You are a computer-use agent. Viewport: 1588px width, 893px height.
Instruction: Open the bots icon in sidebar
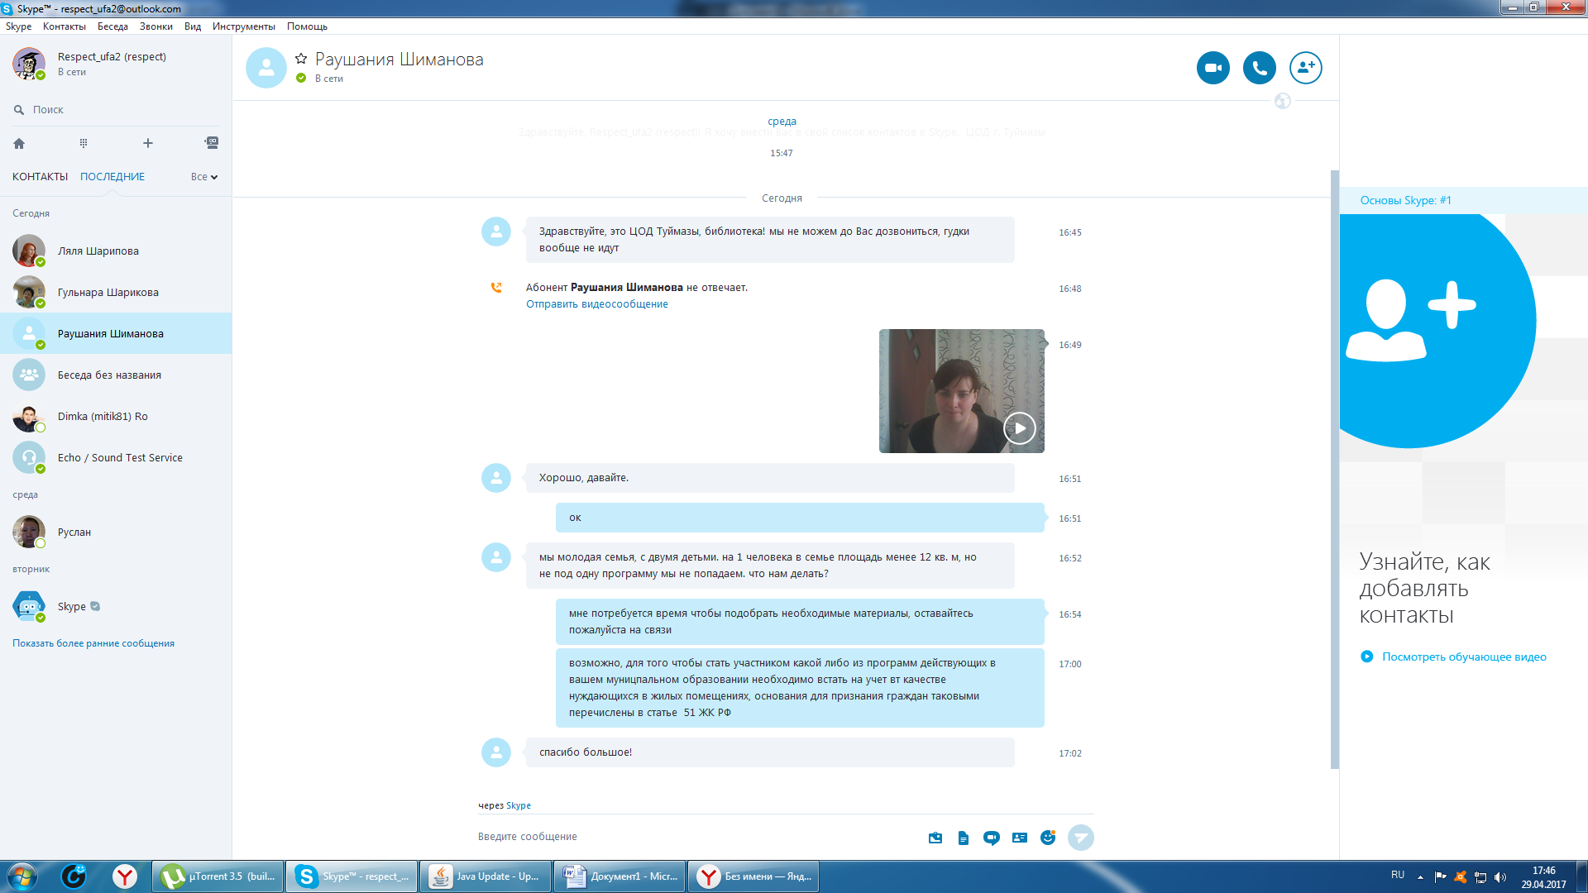212,143
